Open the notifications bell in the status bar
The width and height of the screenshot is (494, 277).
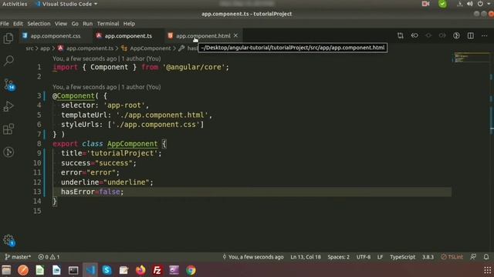point(486,257)
